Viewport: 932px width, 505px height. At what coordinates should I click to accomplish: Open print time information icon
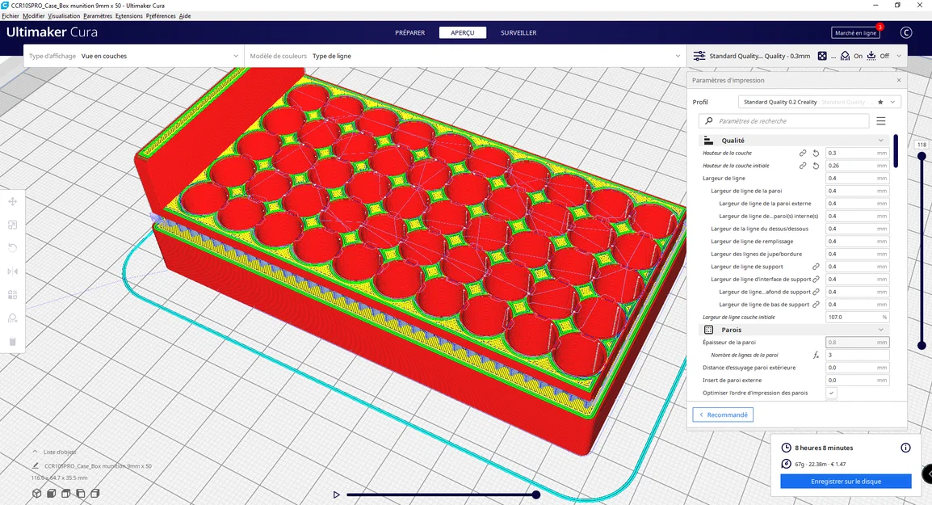(x=905, y=448)
